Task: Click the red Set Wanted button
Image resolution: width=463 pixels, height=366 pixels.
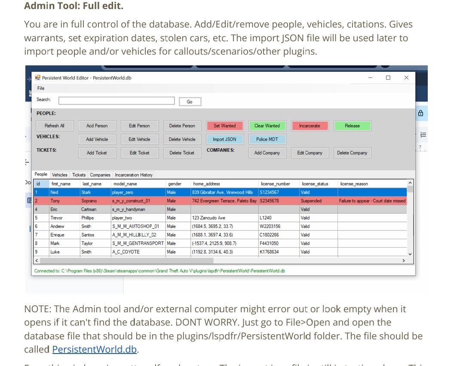Action: click(x=224, y=126)
